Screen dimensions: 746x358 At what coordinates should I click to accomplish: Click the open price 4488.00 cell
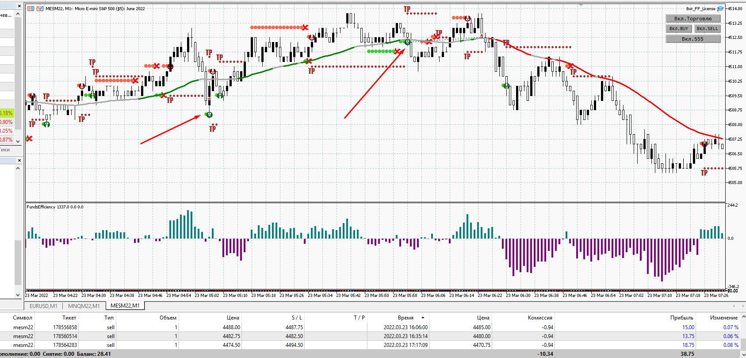point(231,327)
